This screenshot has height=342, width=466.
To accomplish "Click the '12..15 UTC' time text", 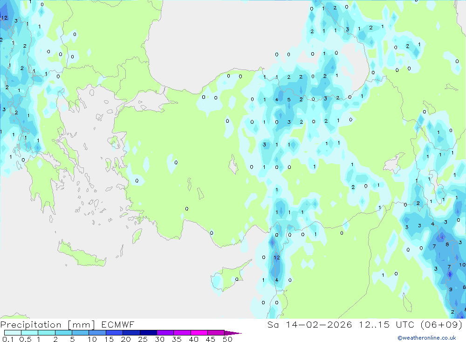I will (x=386, y=325).
